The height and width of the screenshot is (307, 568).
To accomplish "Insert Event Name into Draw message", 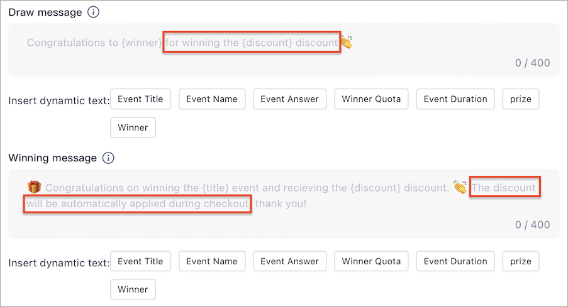I will click(212, 99).
